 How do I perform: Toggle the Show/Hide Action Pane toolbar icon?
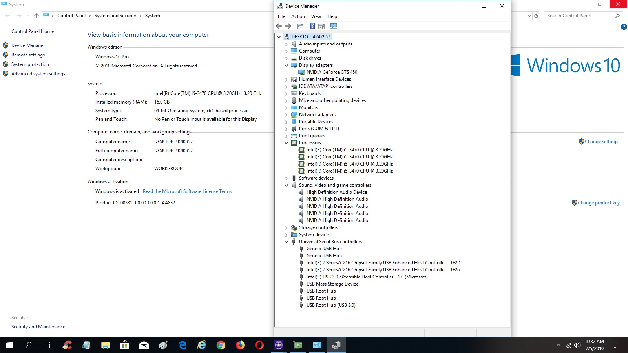click(x=321, y=26)
